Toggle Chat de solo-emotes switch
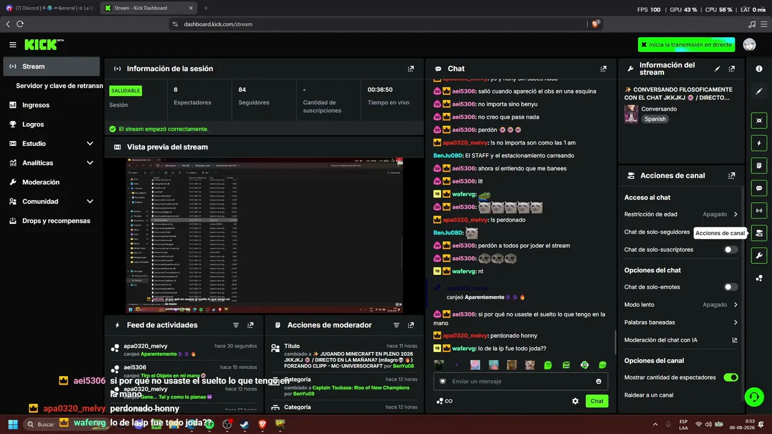 tap(730, 287)
